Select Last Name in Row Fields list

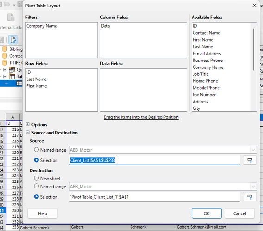[37, 79]
